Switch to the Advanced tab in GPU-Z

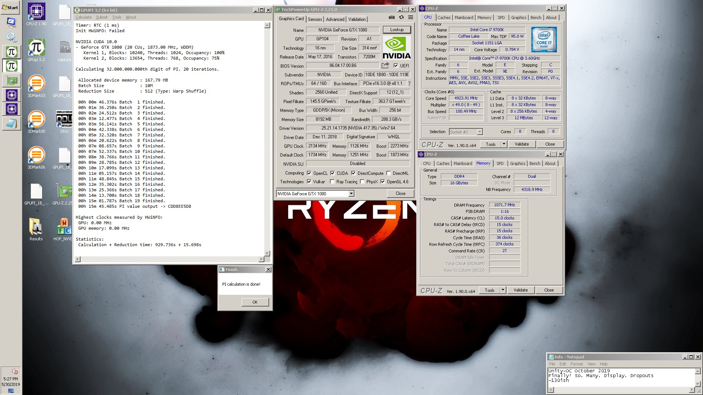click(x=335, y=19)
